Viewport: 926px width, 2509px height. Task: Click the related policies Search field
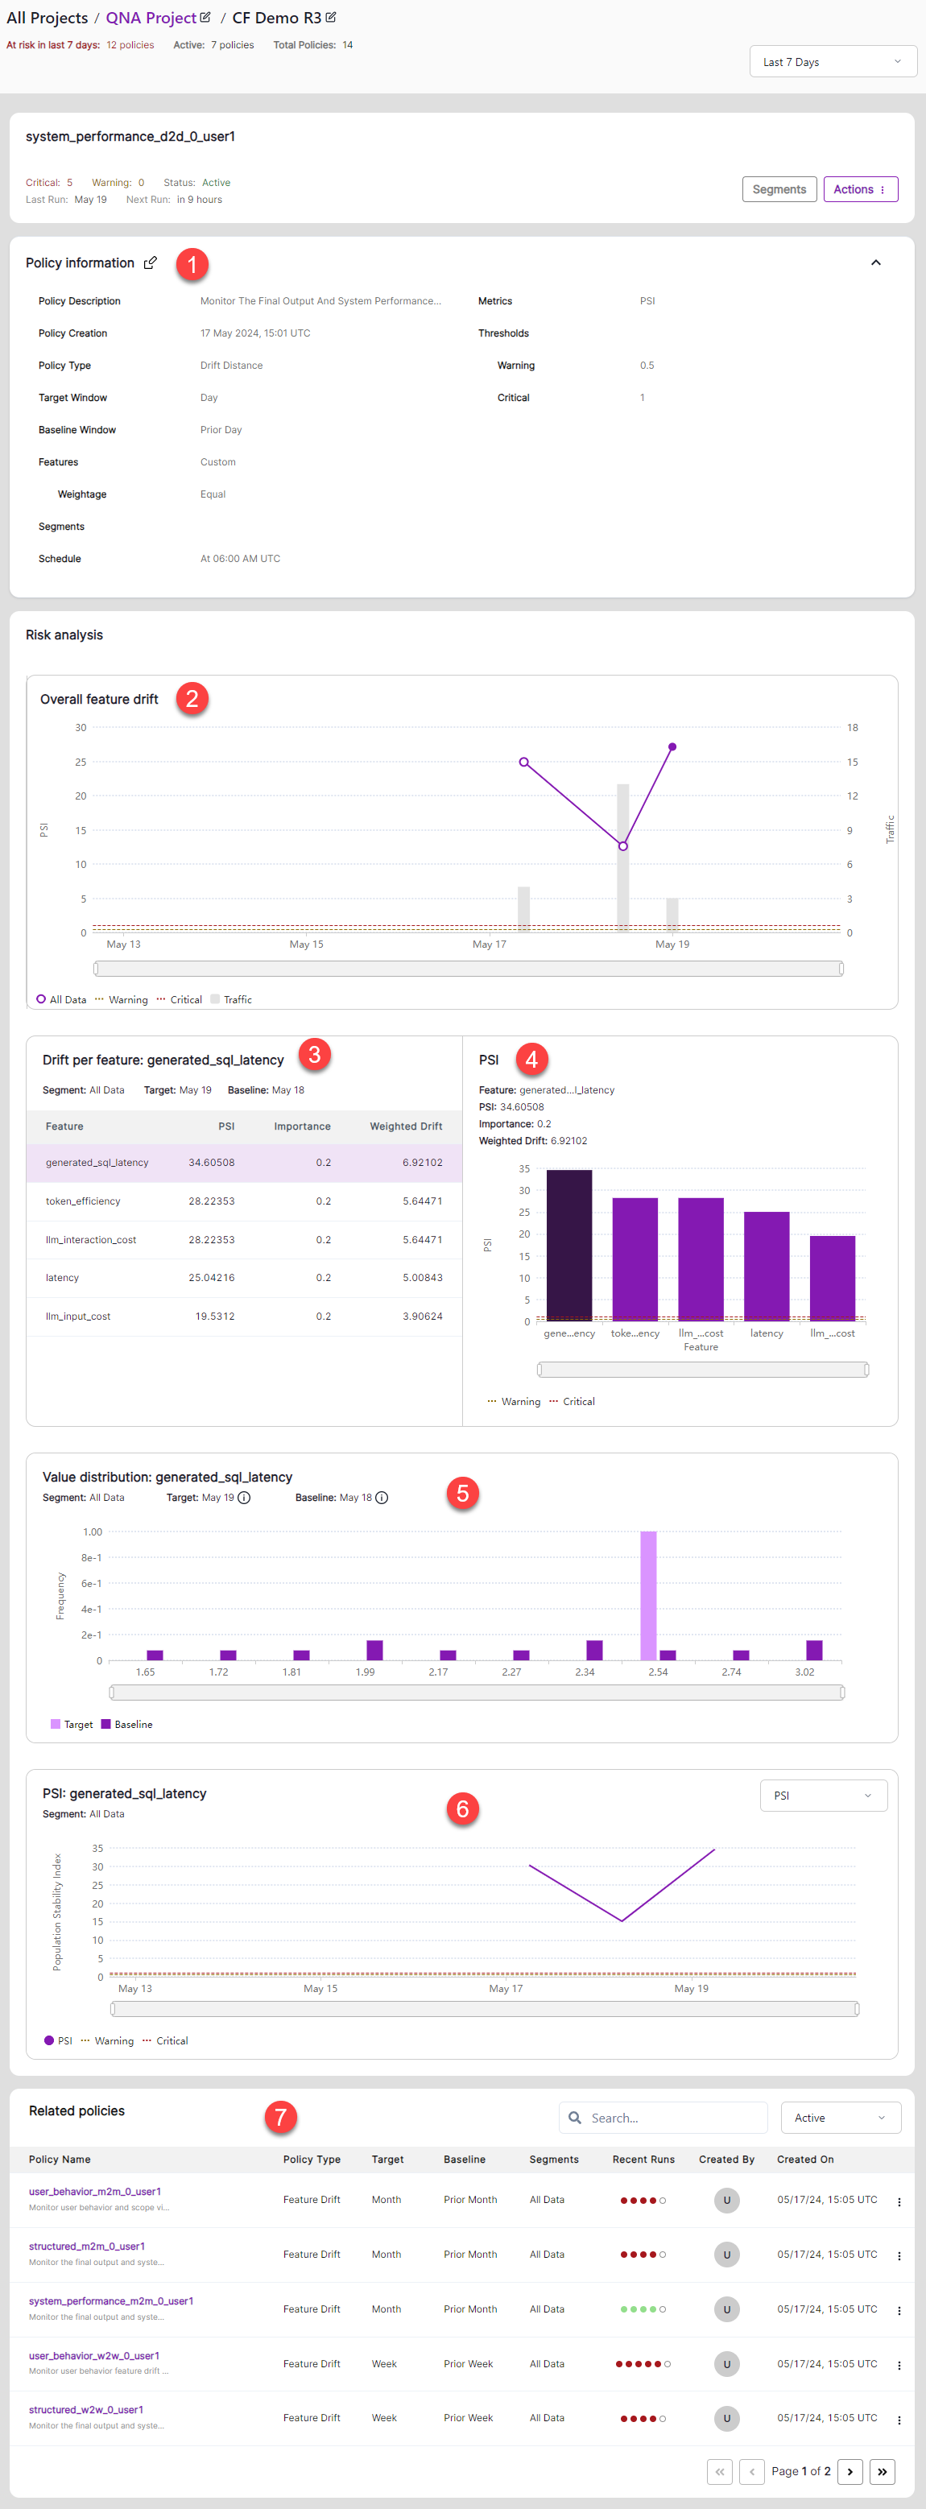(x=672, y=2118)
